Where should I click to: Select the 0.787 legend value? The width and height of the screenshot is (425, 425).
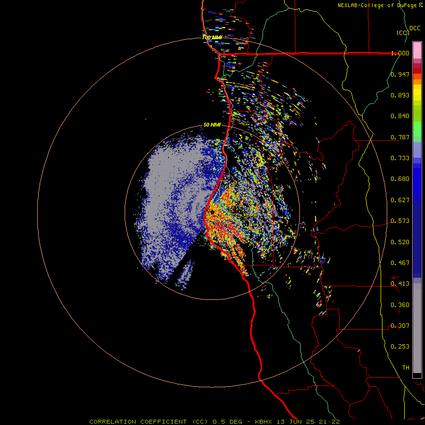click(400, 137)
